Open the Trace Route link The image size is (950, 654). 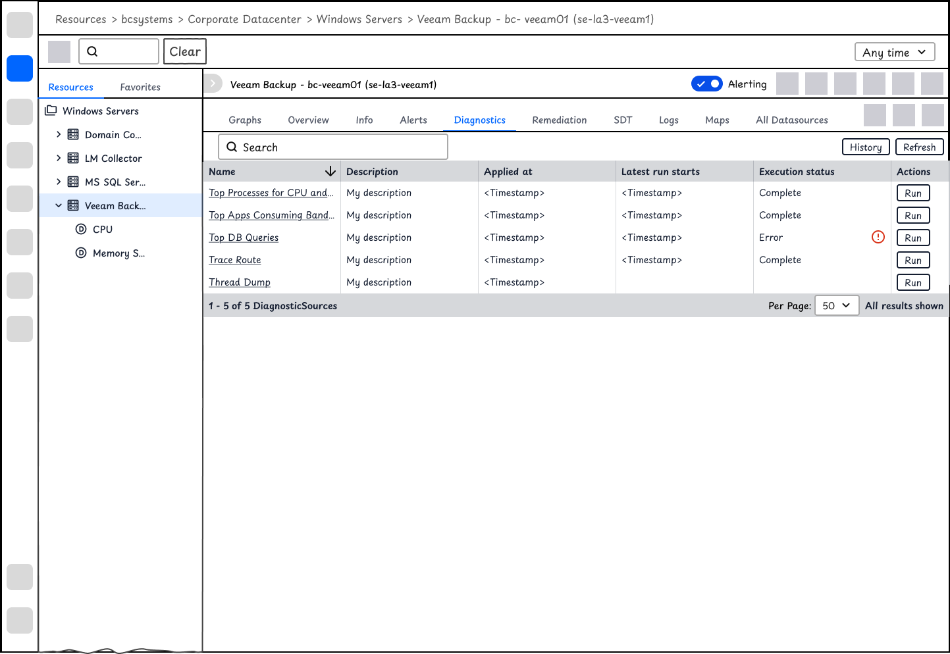click(235, 260)
